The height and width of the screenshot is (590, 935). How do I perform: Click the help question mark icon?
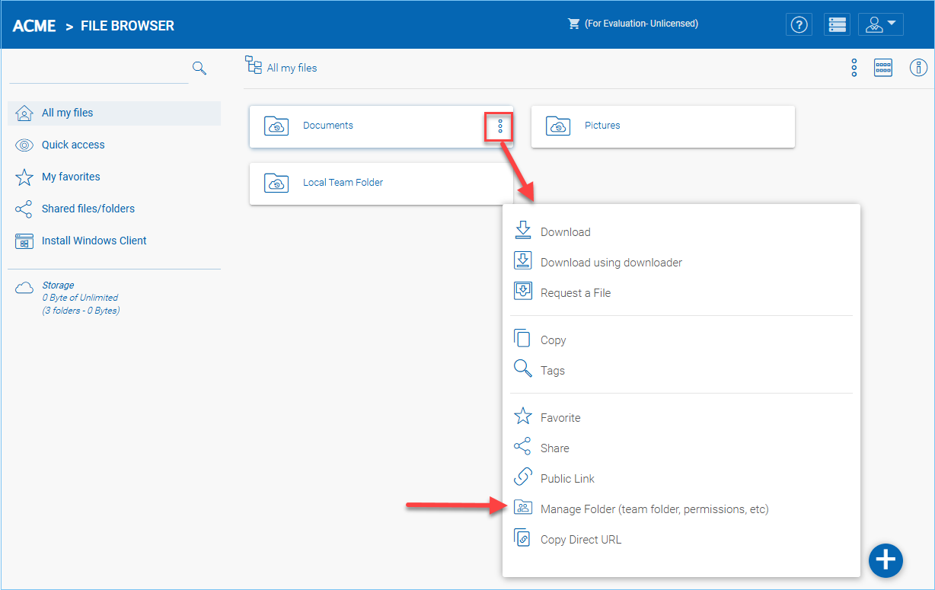(x=799, y=24)
